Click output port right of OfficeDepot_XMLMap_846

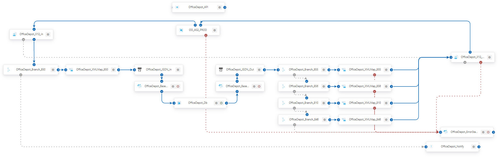tap(391, 120)
